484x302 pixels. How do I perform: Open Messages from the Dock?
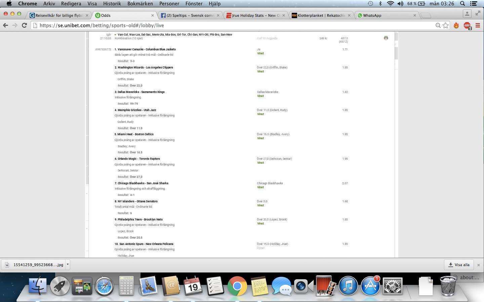[282, 286]
